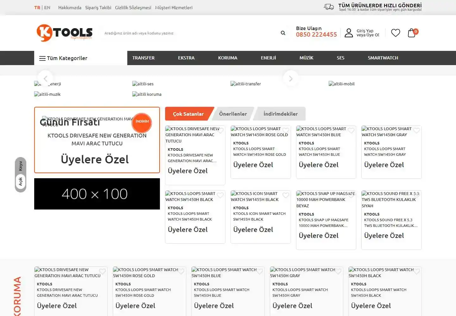Select the Çok Satanlar tab
The width and height of the screenshot is (456, 316).
click(x=188, y=114)
